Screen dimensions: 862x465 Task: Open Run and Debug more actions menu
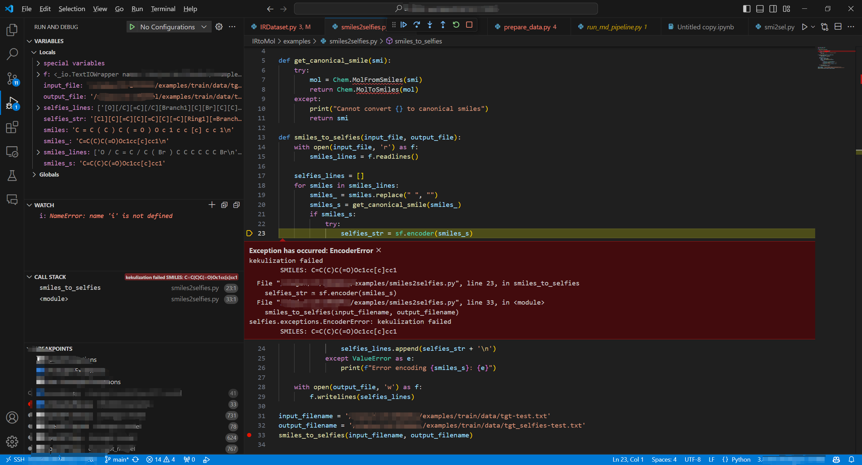232,27
